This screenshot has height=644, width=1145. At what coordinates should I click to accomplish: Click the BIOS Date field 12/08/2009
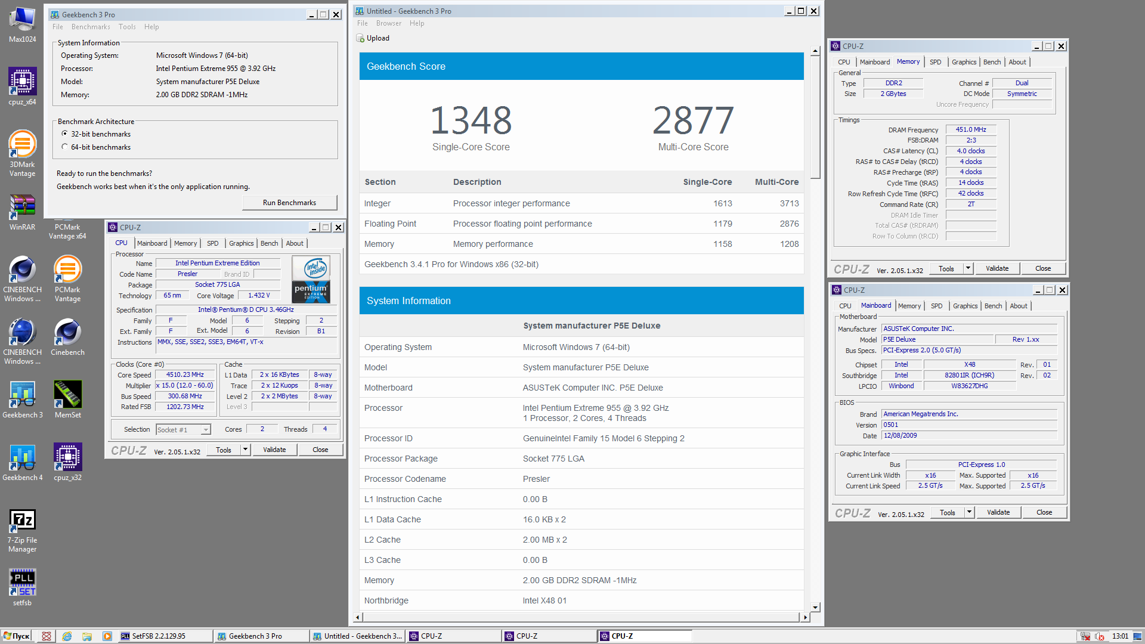[x=969, y=435]
